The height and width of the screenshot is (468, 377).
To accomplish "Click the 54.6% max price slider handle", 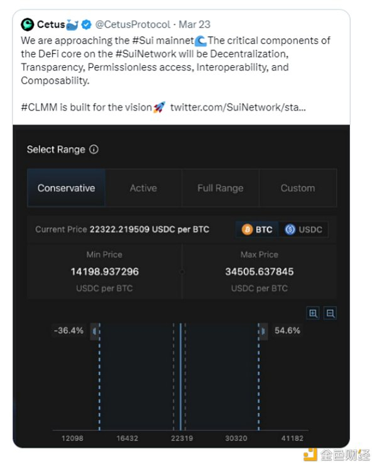I will [x=263, y=331].
